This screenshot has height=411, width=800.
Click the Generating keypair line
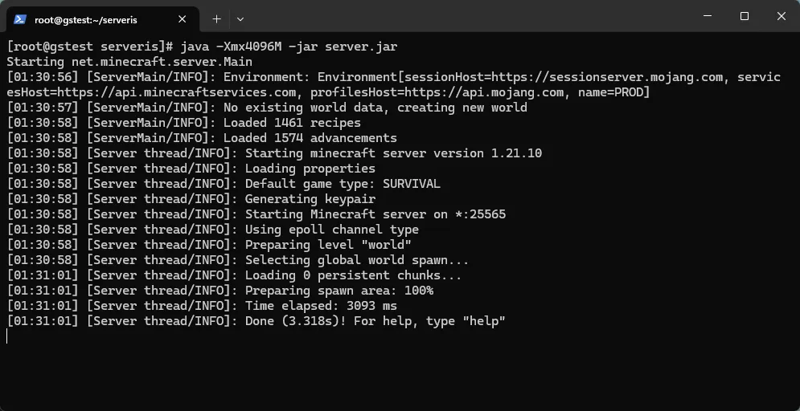click(191, 199)
